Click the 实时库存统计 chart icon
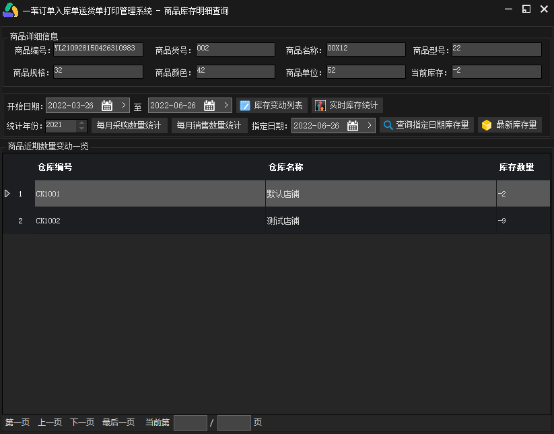This screenshot has width=554, height=434. (320, 105)
